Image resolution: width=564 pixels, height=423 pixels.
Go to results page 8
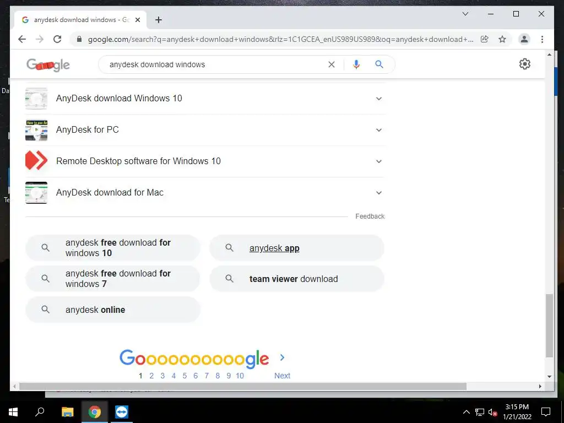tap(218, 376)
